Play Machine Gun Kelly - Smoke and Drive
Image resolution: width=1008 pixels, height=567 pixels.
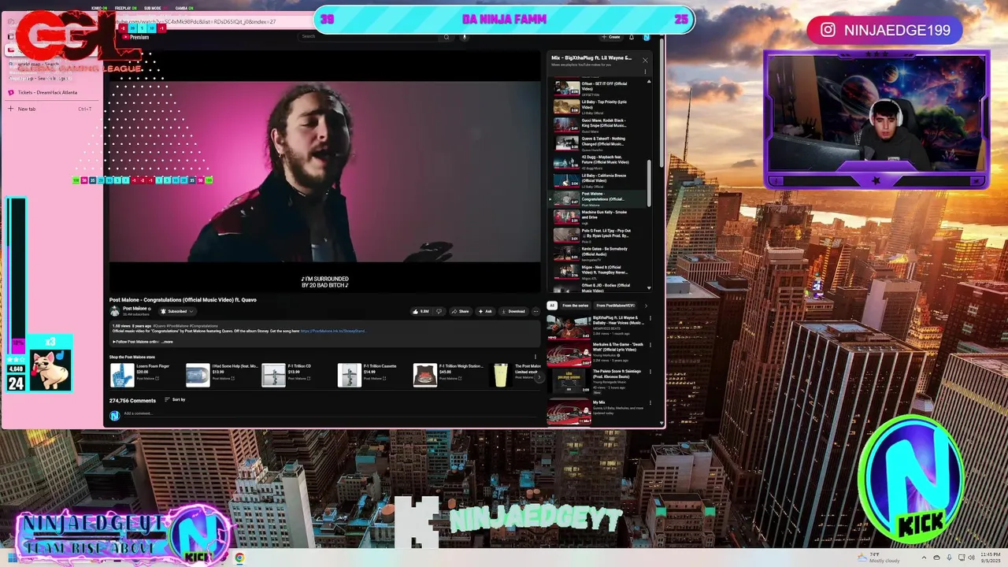point(598,217)
